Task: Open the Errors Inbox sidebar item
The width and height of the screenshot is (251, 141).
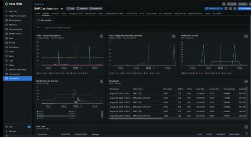Action: point(13,47)
